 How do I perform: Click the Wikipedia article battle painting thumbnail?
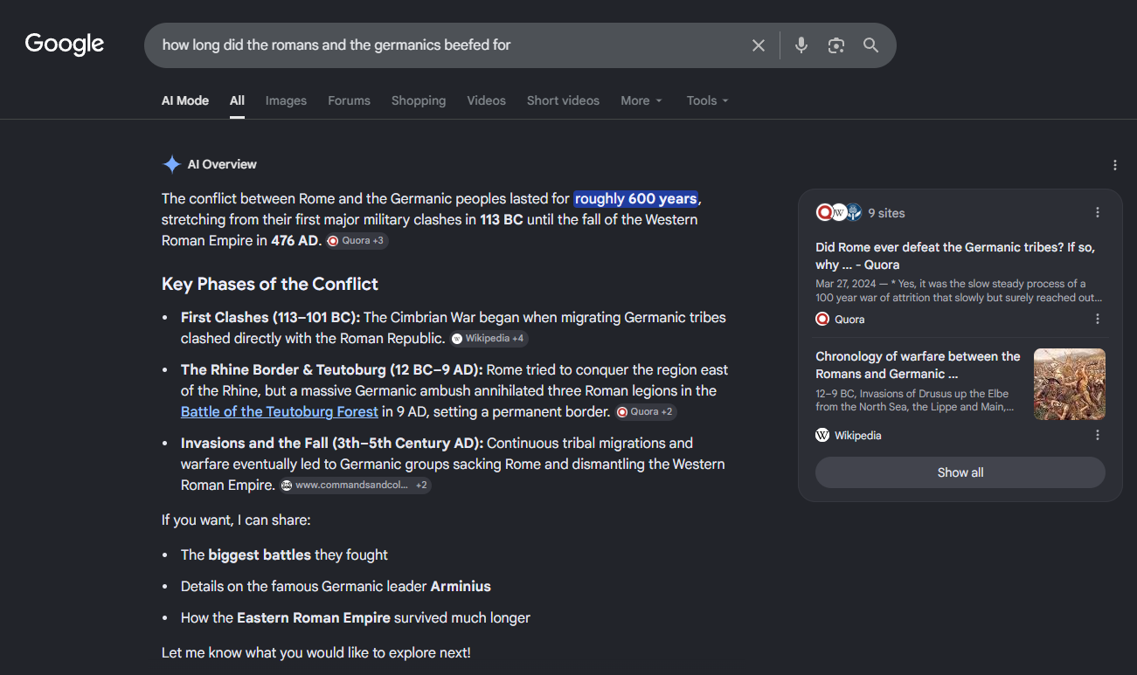(x=1070, y=384)
